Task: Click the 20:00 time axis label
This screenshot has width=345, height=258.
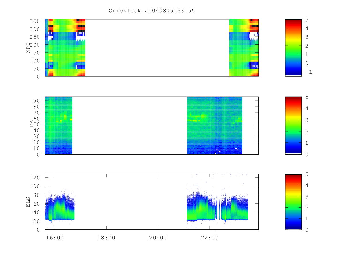Action: click(158, 238)
